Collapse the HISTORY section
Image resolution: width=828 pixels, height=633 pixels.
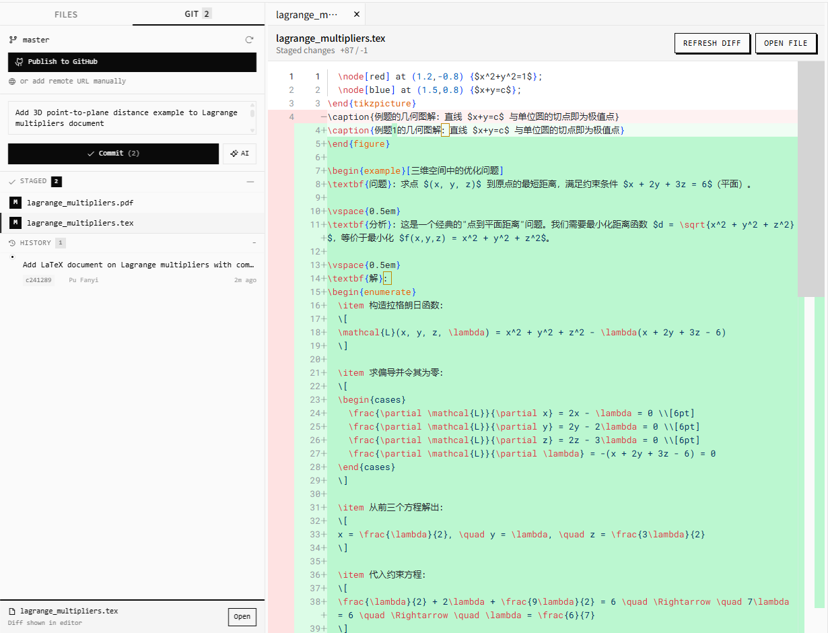[x=254, y=243]
